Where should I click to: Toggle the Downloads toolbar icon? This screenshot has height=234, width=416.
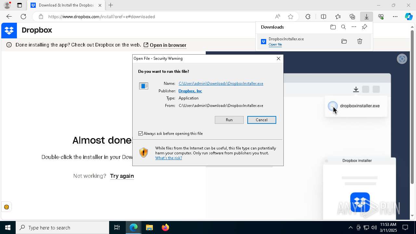366,17
